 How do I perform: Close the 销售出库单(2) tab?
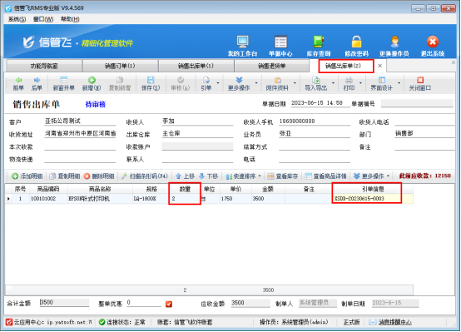[x=379, y=66]
